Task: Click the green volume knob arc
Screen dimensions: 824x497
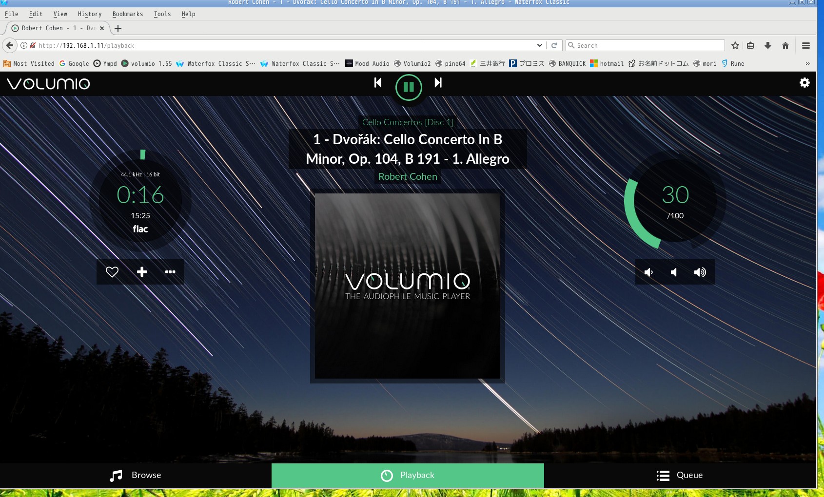Action: [x=634, y=214]
